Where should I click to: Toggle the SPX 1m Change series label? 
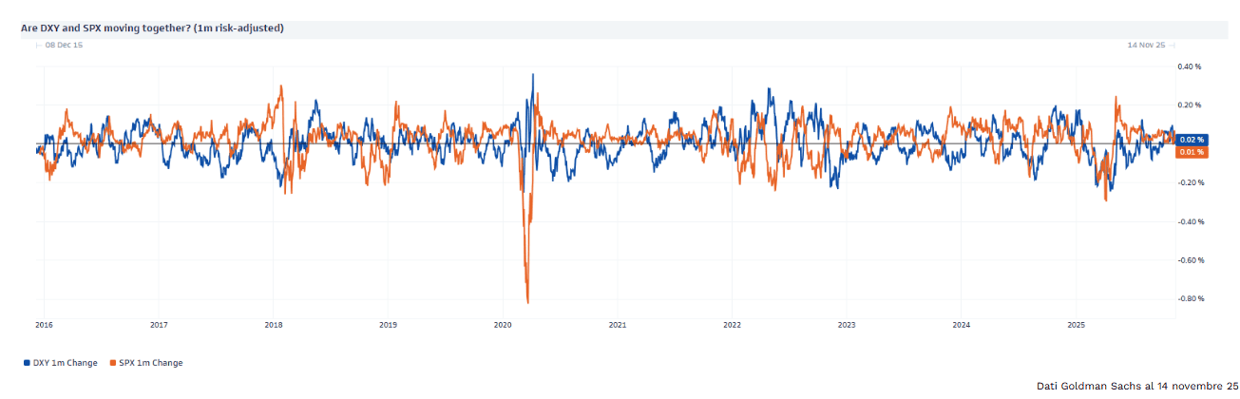[150, 363]
